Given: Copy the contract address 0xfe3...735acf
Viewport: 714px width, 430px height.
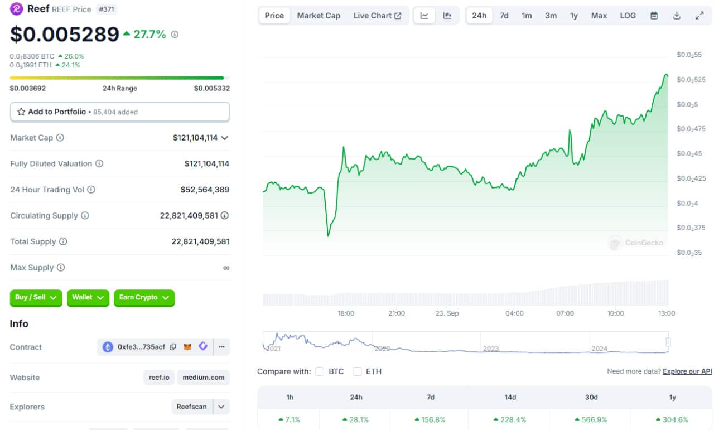Looking at the screenshot, I should [x=173, y=347].
